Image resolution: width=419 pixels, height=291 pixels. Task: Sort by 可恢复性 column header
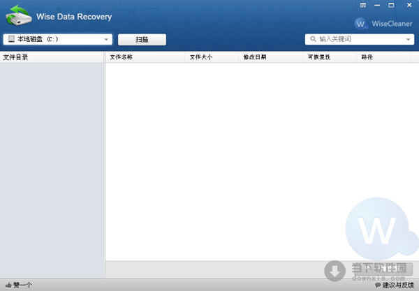(x=330, y=57)
